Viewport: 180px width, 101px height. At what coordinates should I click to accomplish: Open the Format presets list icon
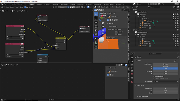pyautogui.click(x=175, y=61)
